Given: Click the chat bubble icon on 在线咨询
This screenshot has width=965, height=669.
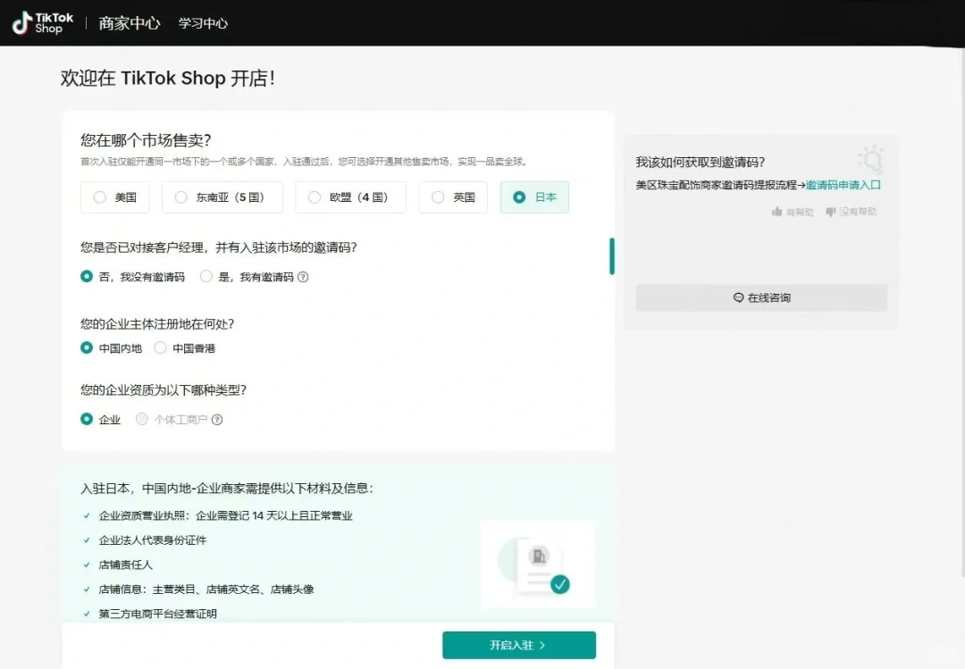Looking at the screenshot, I should pyautogui.click(x=737, y=297).
